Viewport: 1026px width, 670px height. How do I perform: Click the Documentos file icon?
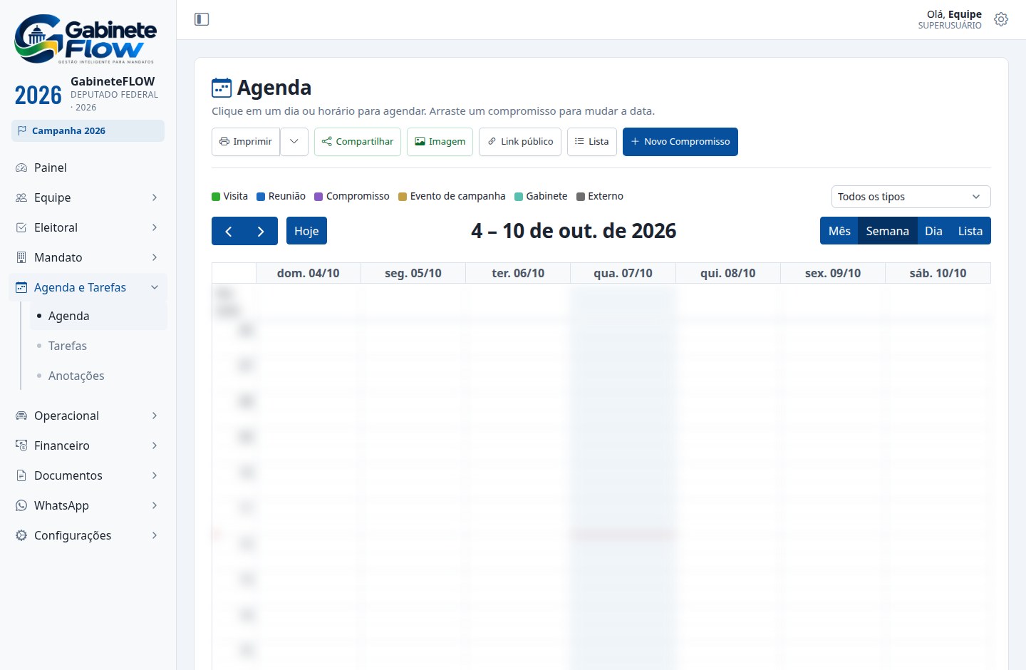(x=21, y=475)
